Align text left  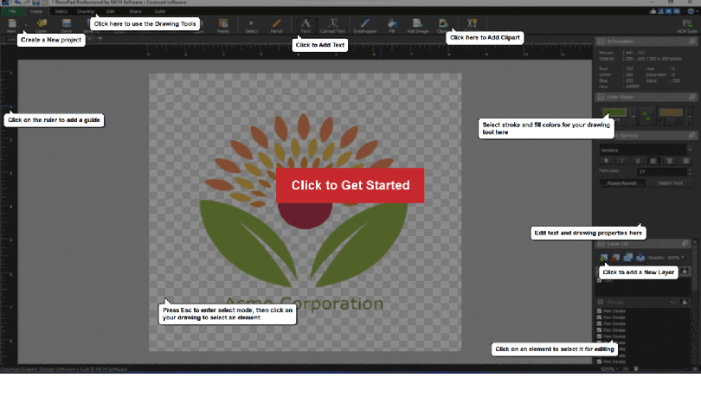point(653,161)
